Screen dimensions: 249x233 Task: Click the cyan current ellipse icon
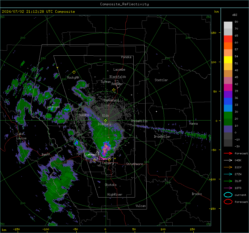click(x=228, y=195)
